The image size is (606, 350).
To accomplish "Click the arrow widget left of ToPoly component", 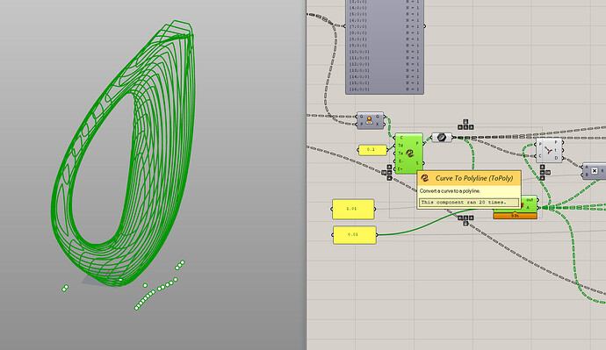I will pyautogui.click(x=387, y=173).
